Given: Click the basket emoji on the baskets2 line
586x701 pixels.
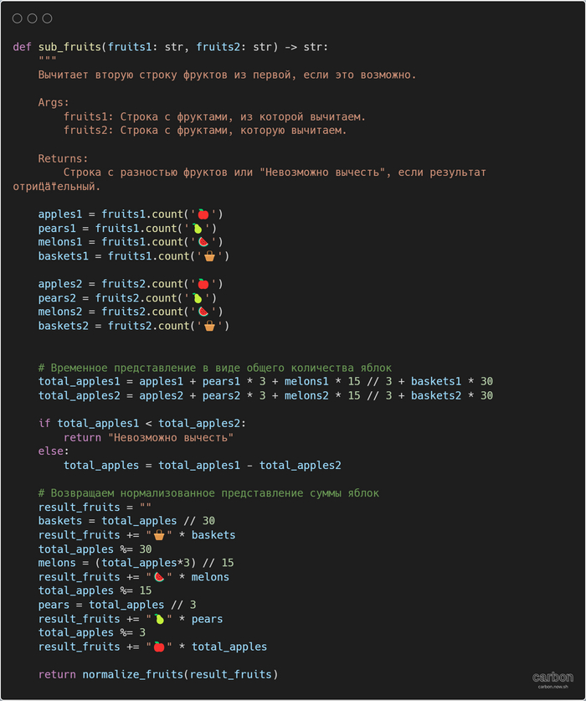Looking at the screenshot, I should (x=209, y=326).
